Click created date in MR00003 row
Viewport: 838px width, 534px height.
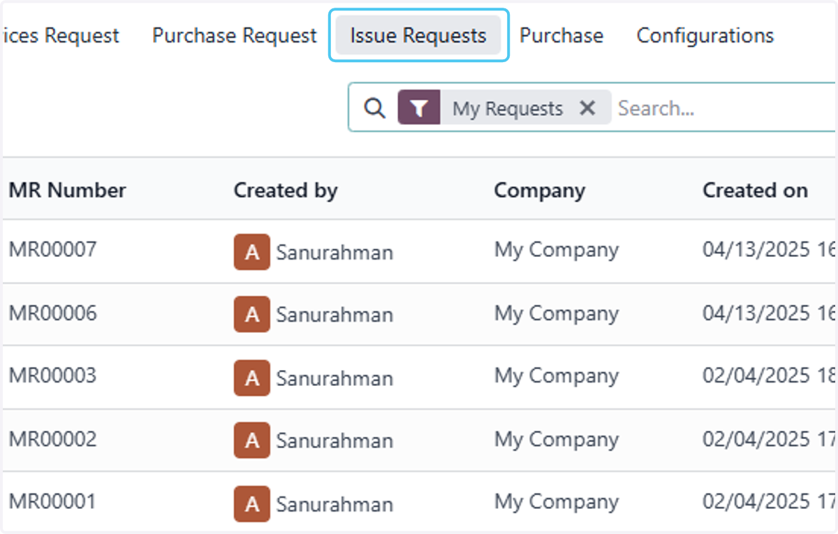[769, 376]
